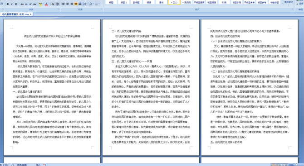This screenshot has height=166, width=304.
Task: Toggle italic formatting
Action: pos(12,4)
